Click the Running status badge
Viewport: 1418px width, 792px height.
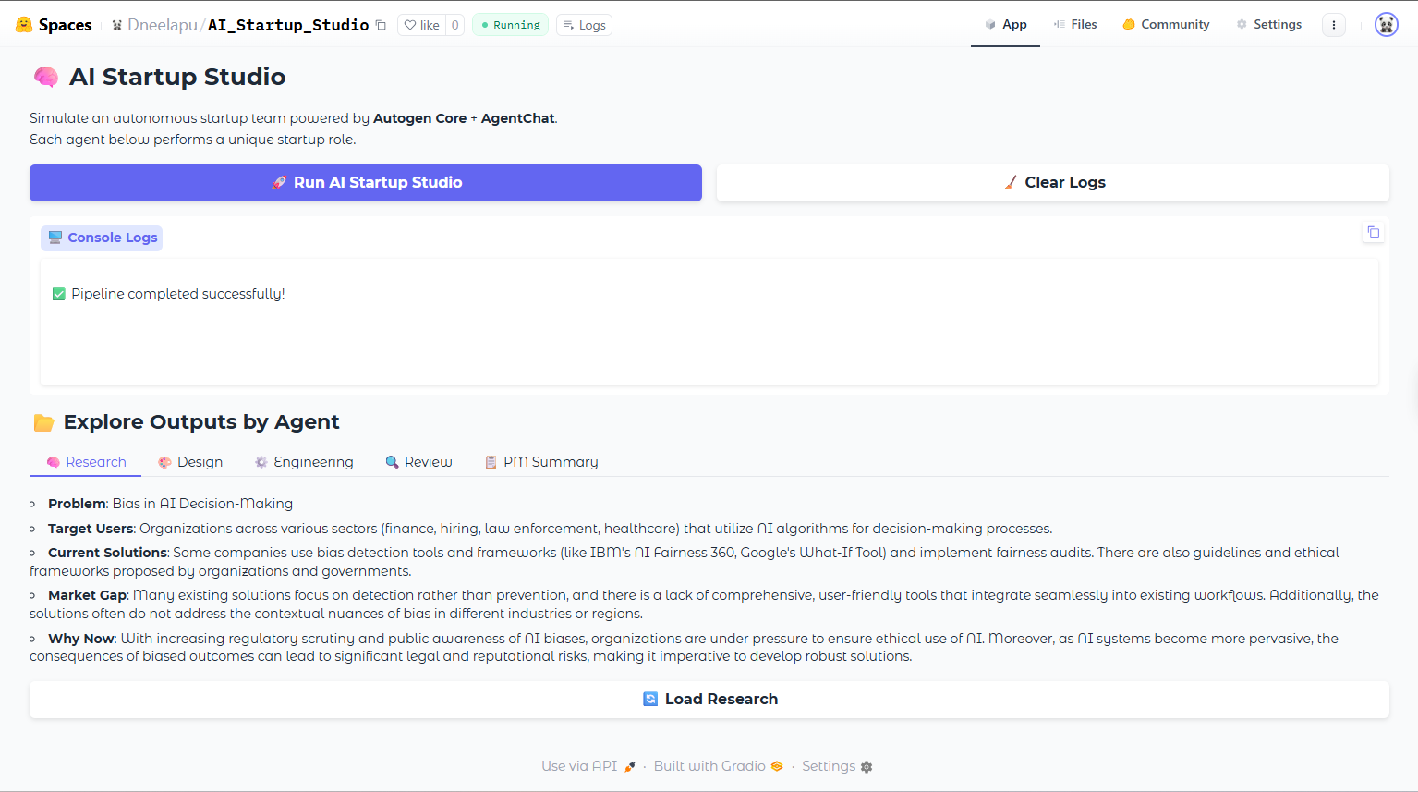[510, 25]
